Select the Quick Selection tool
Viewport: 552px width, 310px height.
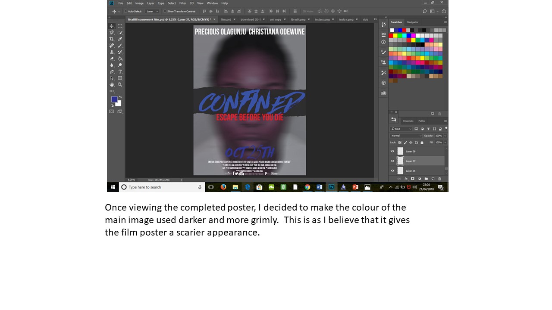(x=120, y=32)
